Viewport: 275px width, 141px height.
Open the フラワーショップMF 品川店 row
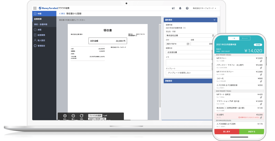pyautogui.click(x=239, y=103)
